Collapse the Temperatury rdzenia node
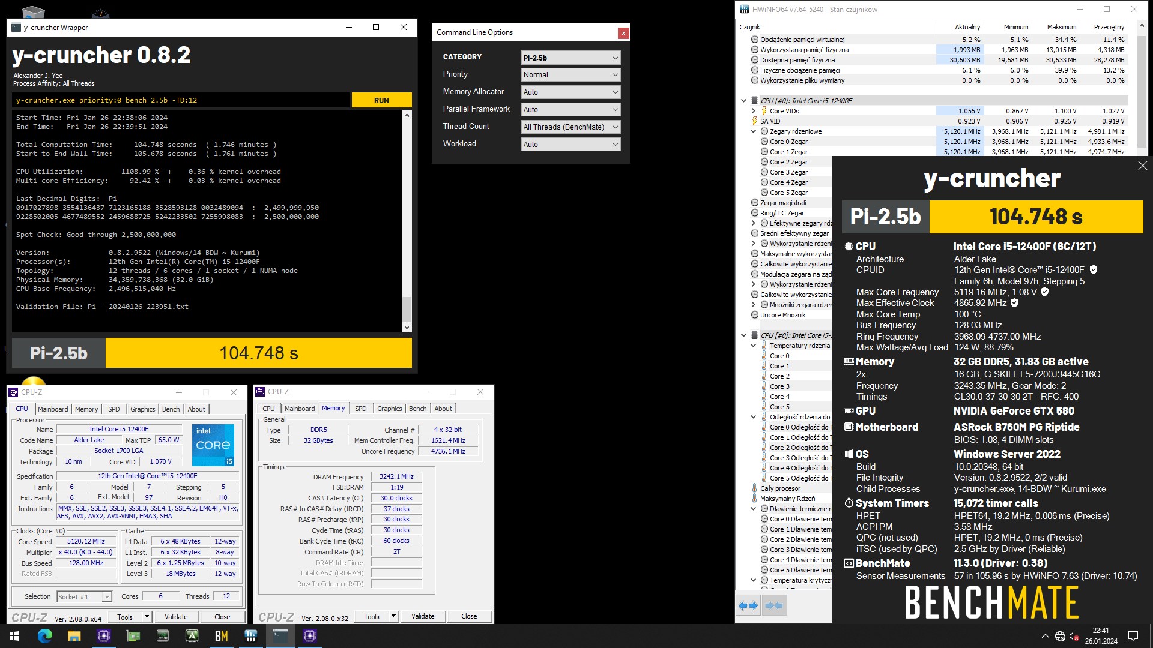Screen dimensions: 1153x648 tap(753, 346)
